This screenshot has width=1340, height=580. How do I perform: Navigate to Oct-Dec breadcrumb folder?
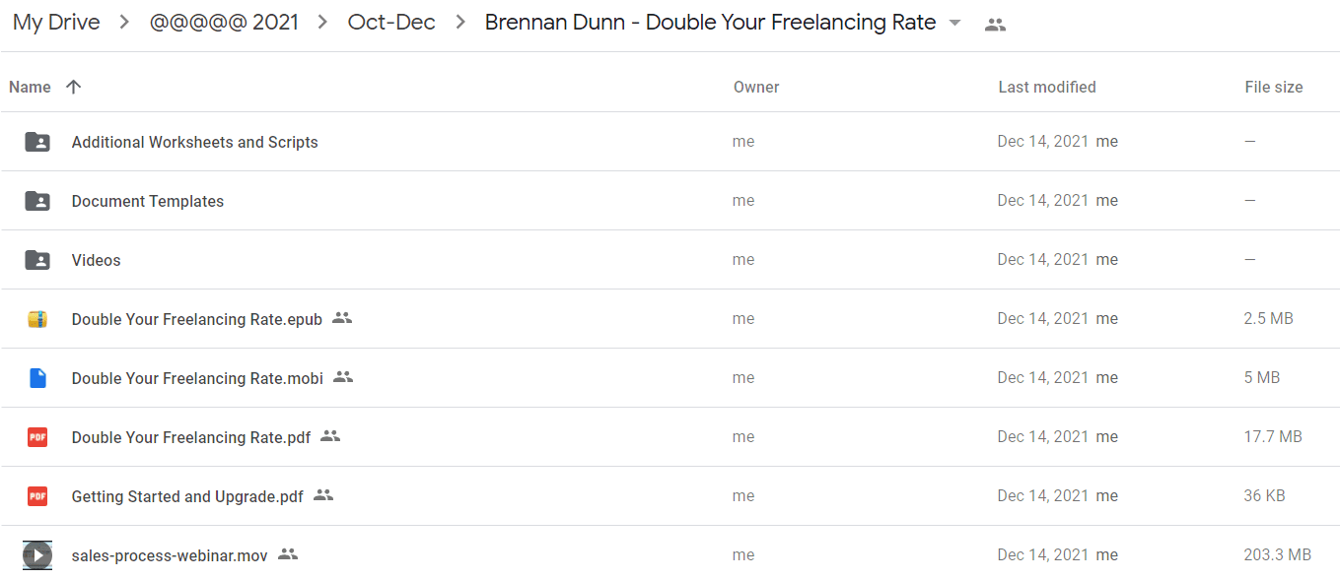tap(391, 23)
